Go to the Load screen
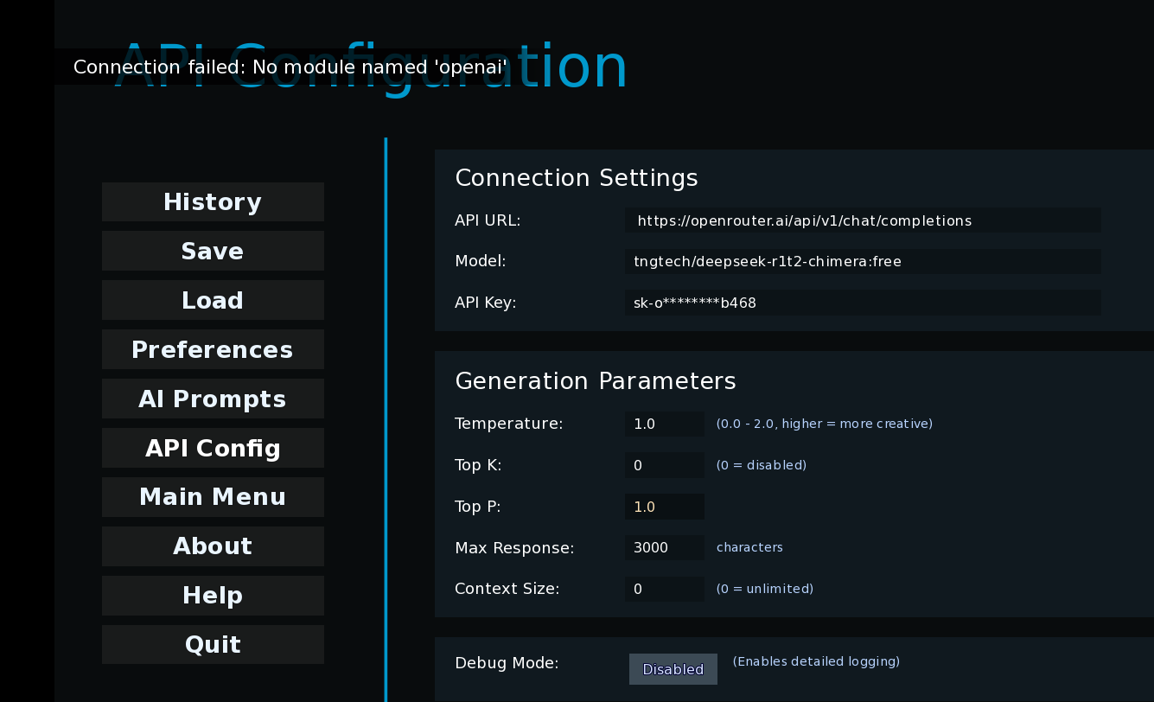The image size is (1154, 702). pyautogui.click(x=213, y=301)
